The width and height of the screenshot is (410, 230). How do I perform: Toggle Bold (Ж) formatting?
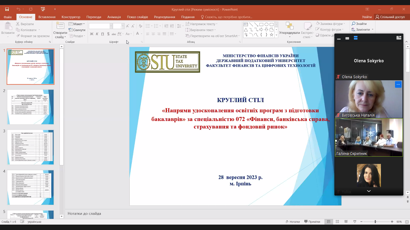point(92,34)
